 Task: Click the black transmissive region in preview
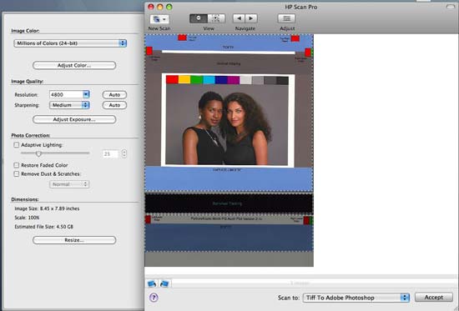(x=229, y=203)
